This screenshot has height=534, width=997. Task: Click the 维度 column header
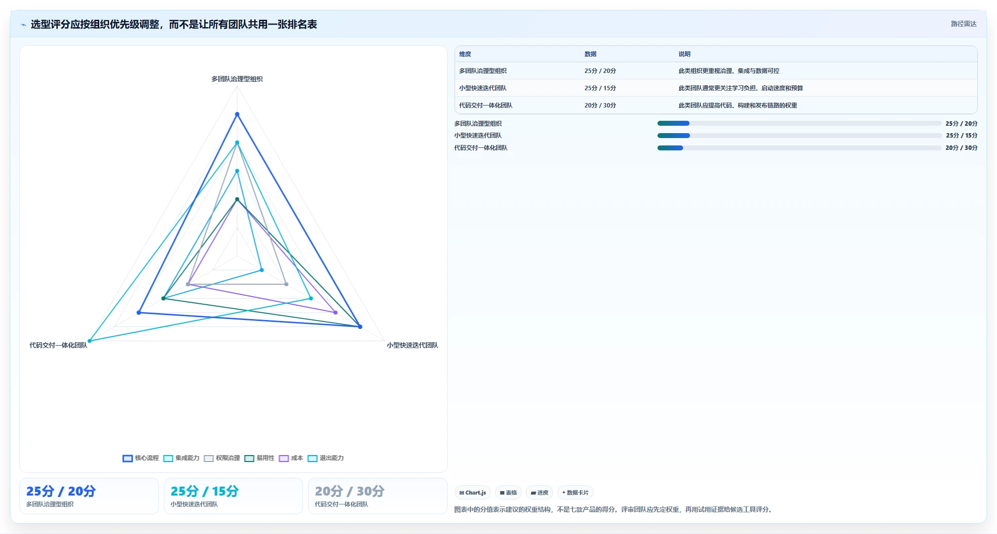click(x=465, y=54)
